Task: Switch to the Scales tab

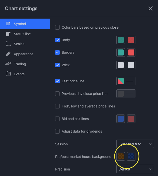Action: point(19,44)
